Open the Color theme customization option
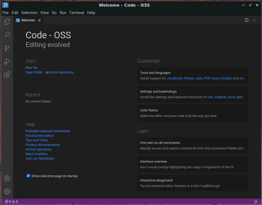 (x=193, y=113)
